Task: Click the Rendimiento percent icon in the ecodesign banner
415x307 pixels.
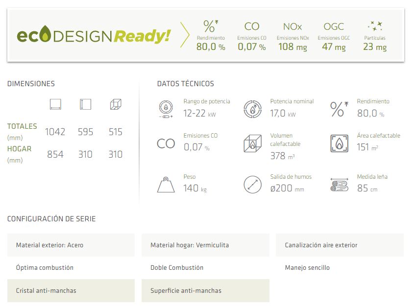Action: [211, 26]
